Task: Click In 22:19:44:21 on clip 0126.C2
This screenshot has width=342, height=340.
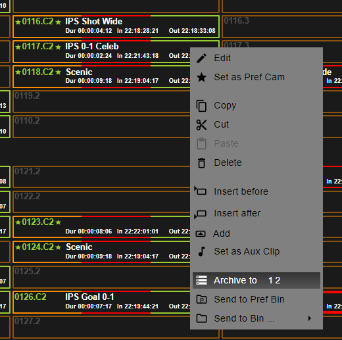Action: tap(137, 306)
